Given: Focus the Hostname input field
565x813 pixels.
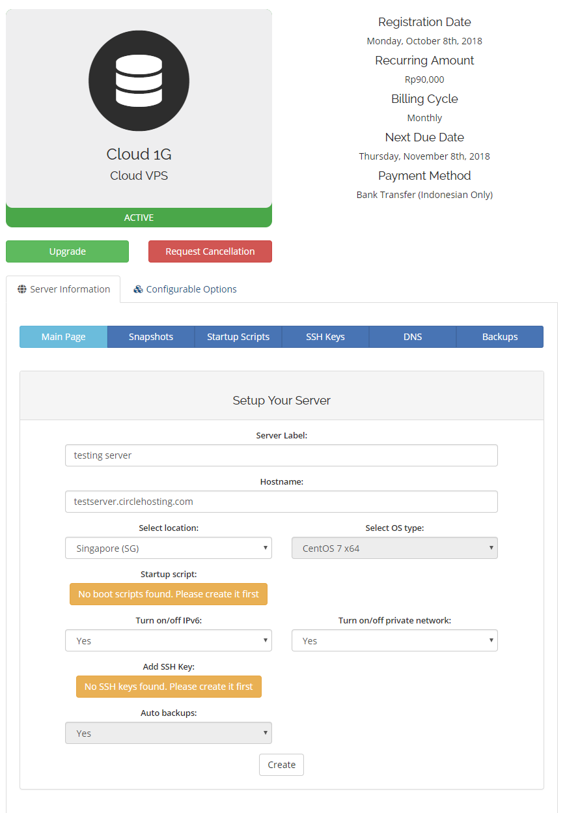Looking at the screenshot, I should 281,502.
